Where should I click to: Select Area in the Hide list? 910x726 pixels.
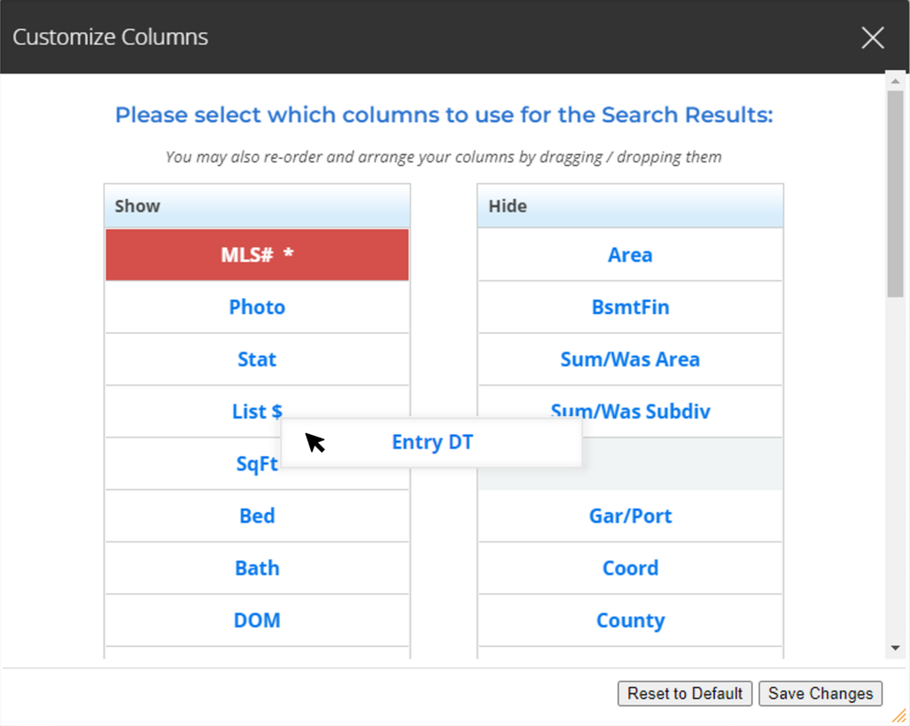630,255
